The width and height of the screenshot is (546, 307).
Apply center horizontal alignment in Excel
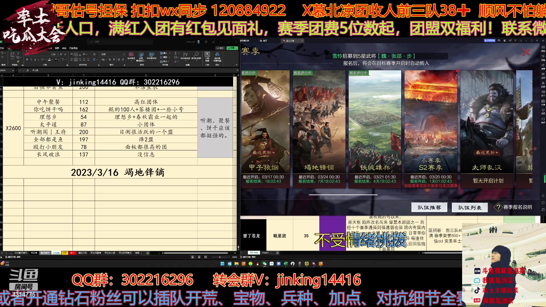pos(76,59)
